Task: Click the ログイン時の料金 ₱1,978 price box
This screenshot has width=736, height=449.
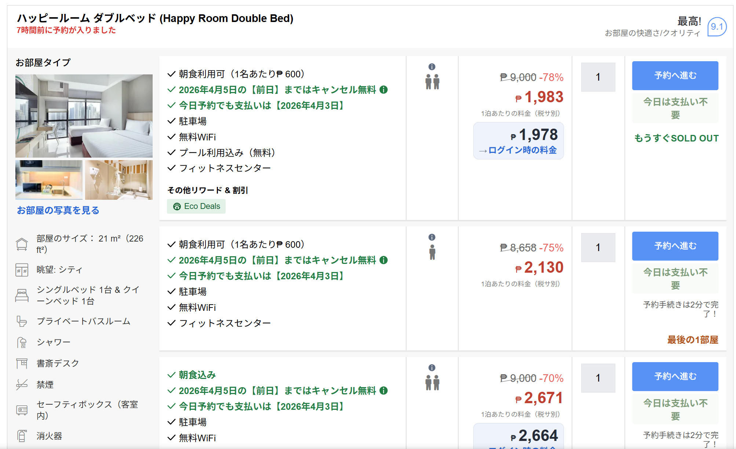Action: tap(518, 141)
